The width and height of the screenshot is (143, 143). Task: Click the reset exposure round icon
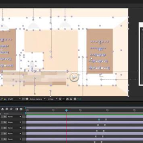click(x=75, y=99)
